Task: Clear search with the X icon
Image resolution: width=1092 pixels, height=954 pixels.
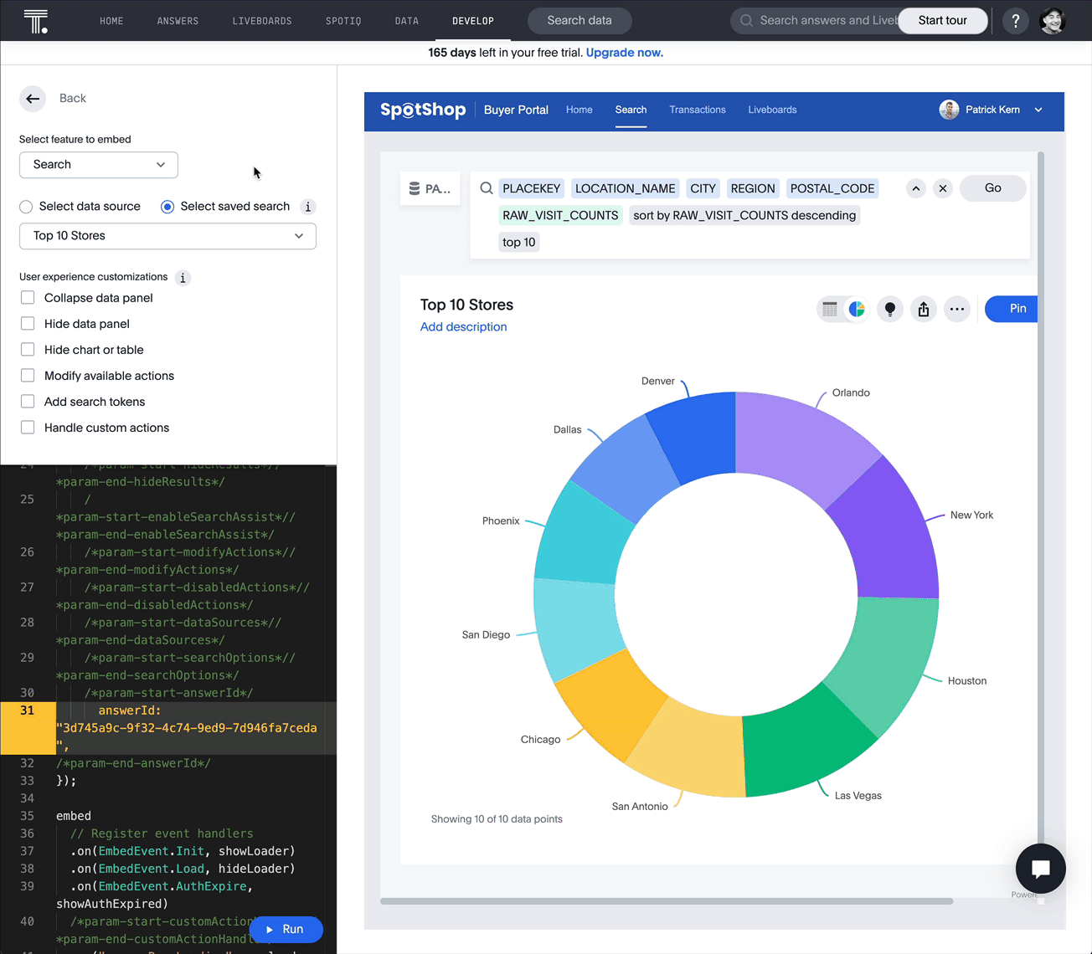Action: coord(943,188)
